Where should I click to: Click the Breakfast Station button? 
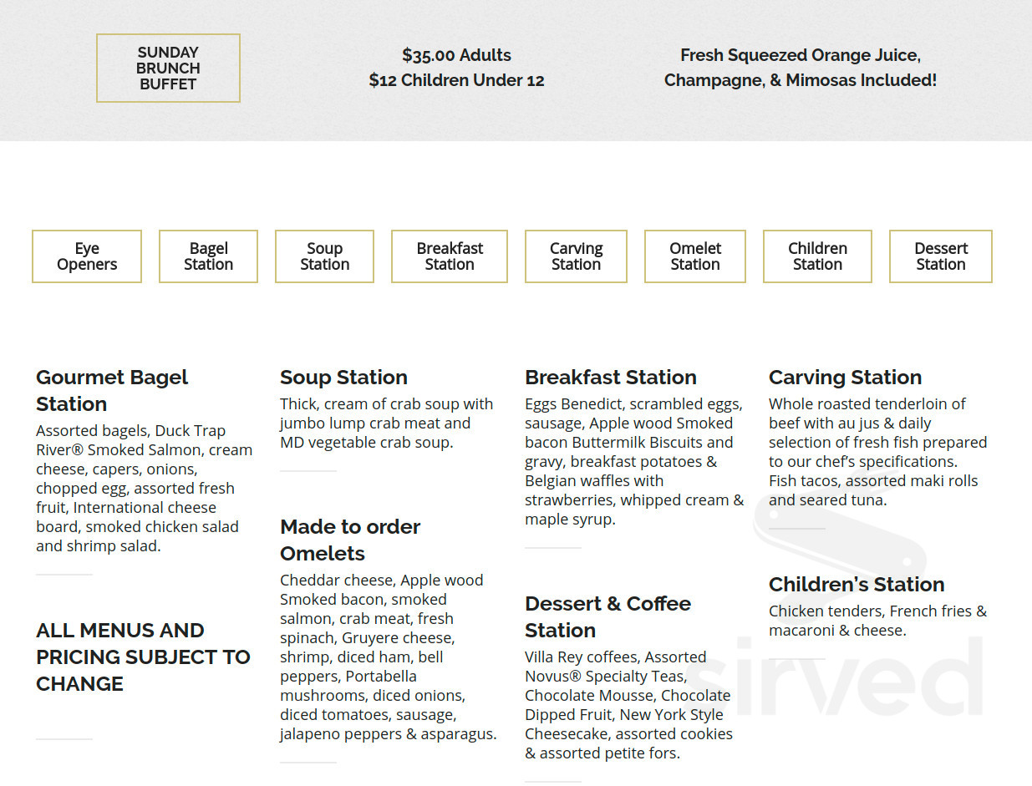(449, 256)
